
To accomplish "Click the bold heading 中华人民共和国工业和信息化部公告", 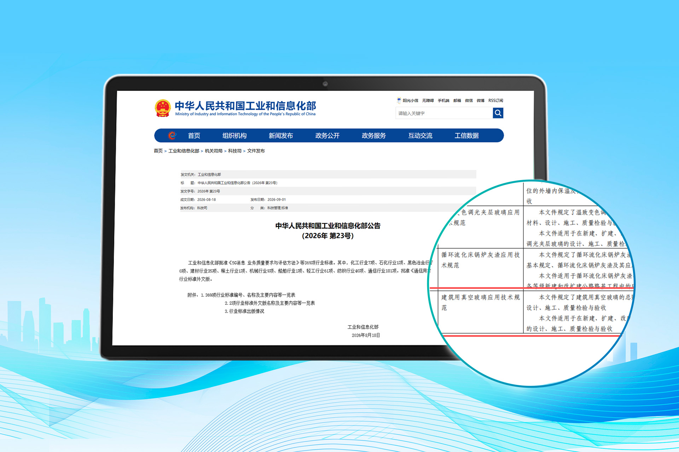I will (x=328, y=226).
